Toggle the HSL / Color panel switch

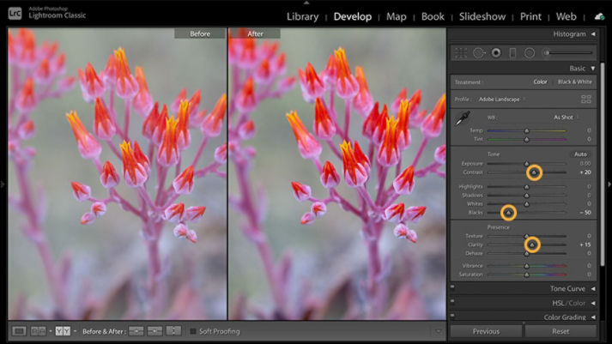452,301
